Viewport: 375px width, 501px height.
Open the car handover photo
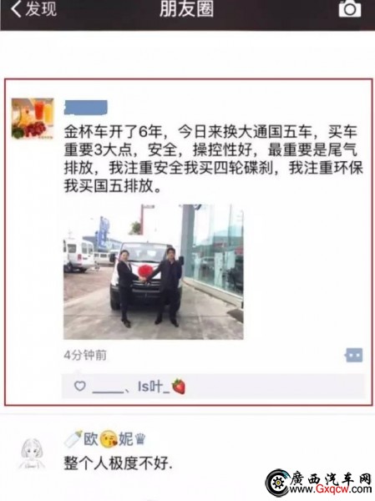point(154,272)
